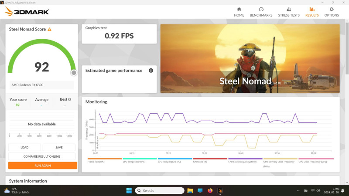Click the warning icon beside Steel Nomad Score

click(x=49, y=29)
